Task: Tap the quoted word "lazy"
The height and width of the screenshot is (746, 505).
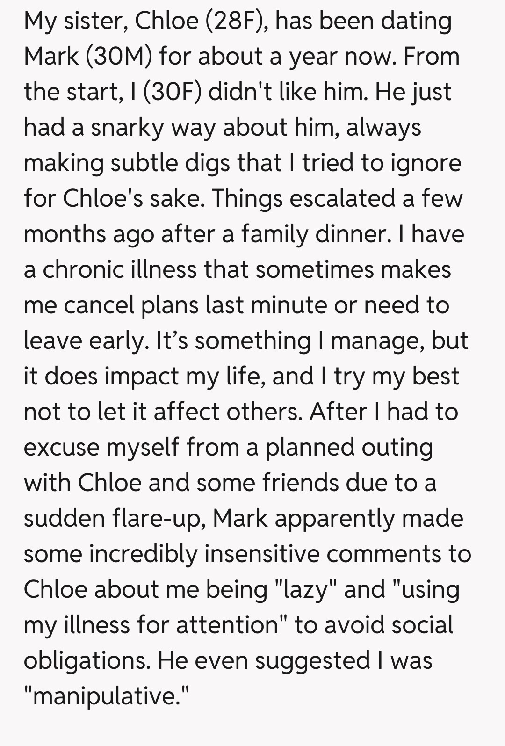Action: (x=306, y=590)
